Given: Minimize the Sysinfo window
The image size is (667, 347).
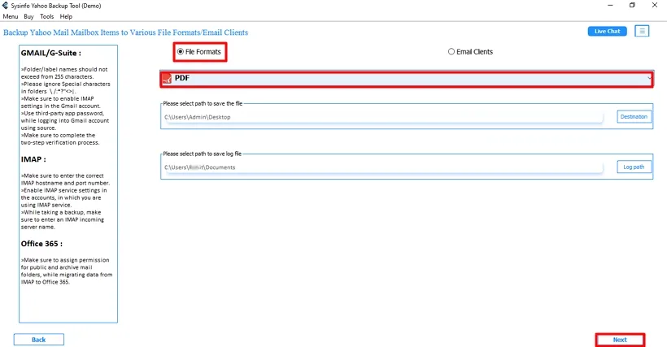Looking at the screenshot, I should coord(610,6).
